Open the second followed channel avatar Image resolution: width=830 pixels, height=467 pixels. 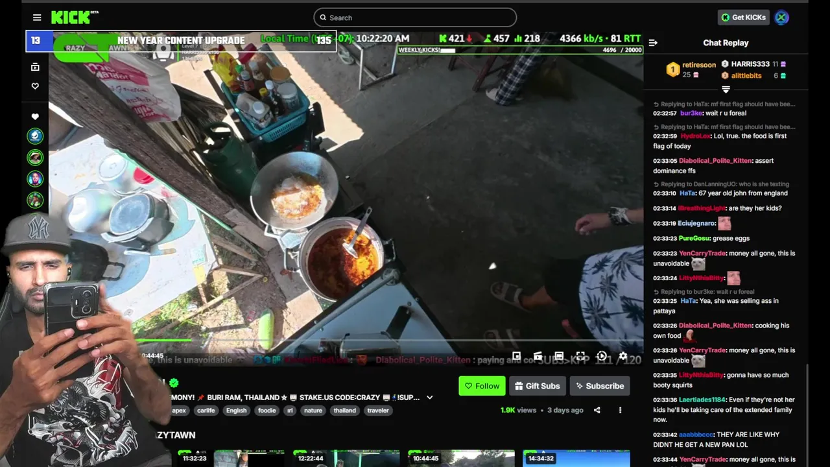click(35, 157)
